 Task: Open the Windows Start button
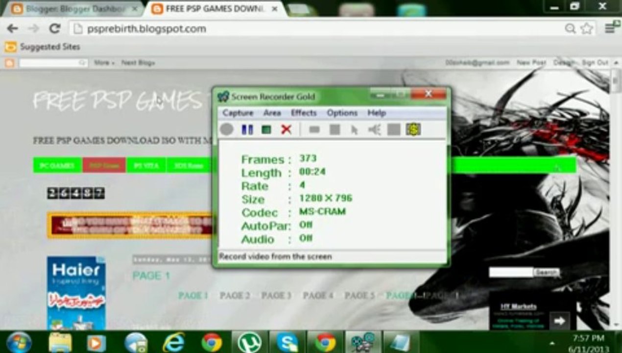[x=19, y=342]
